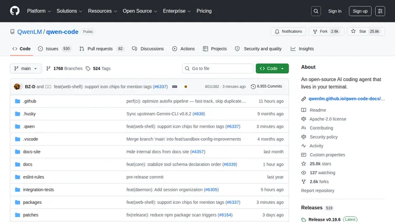Screen dimensions: 395x222
Task: Open the Discussions tab
Action: (x=148, y=49)
